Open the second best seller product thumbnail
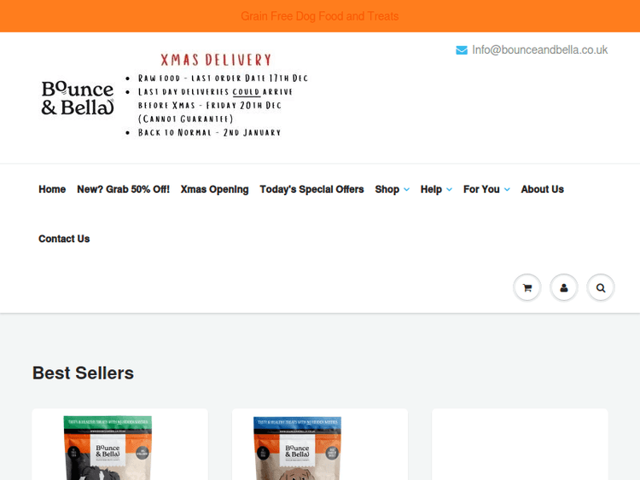 [298, 448]
